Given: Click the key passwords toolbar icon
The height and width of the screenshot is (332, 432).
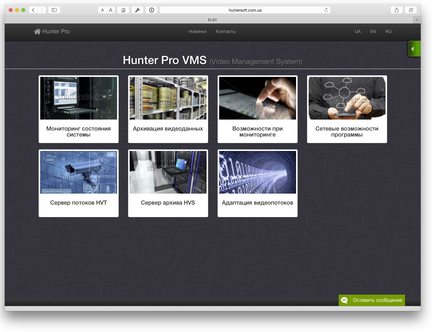Looking at the screenshot, I should (137, 10).
